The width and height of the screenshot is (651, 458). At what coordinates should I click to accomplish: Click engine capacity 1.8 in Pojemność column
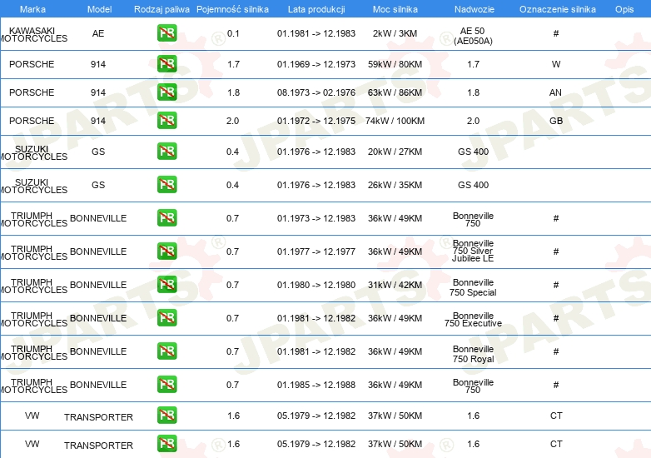233,92
